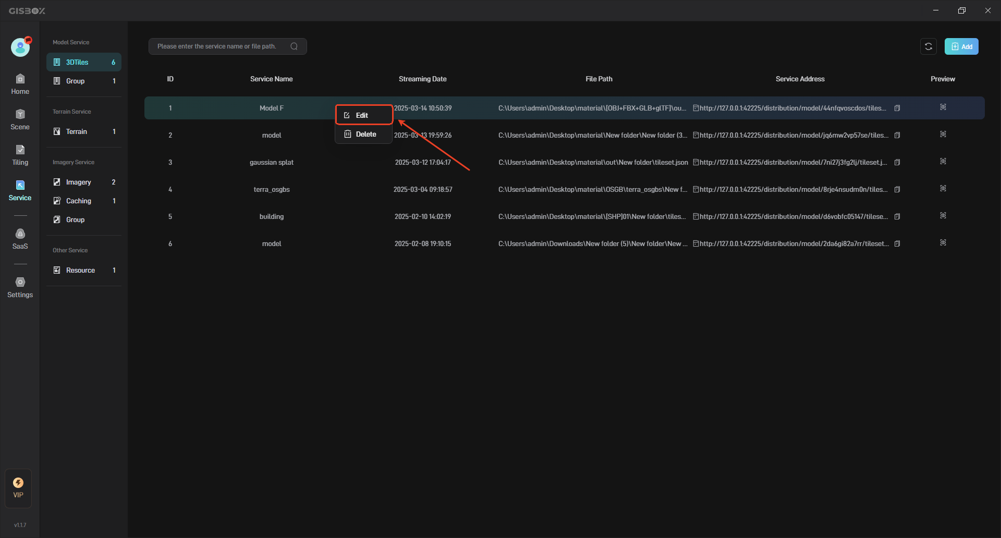Click the version label v1.1.7

tap(20, 525)
